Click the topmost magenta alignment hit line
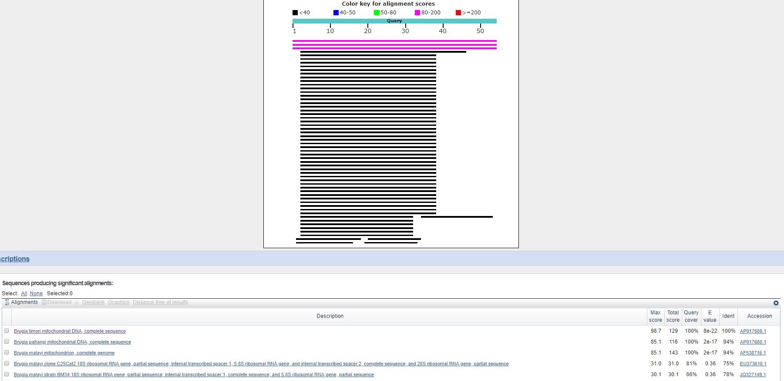Viewport: 784px width, 381px height. (x=394, y=41)
